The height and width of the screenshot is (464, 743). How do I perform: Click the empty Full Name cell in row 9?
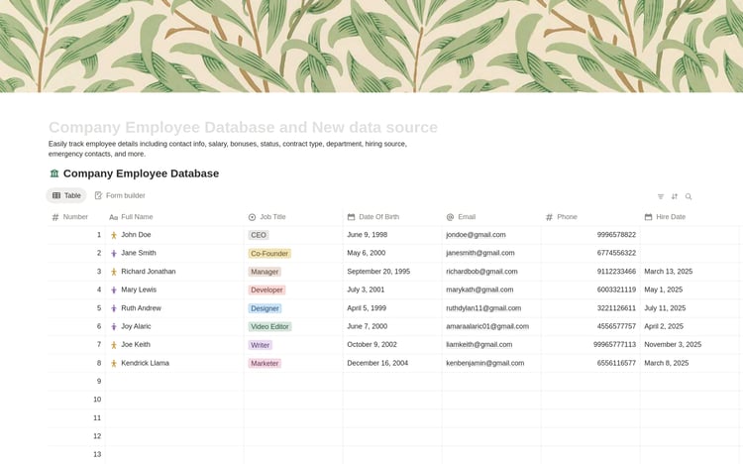[173, 381]
